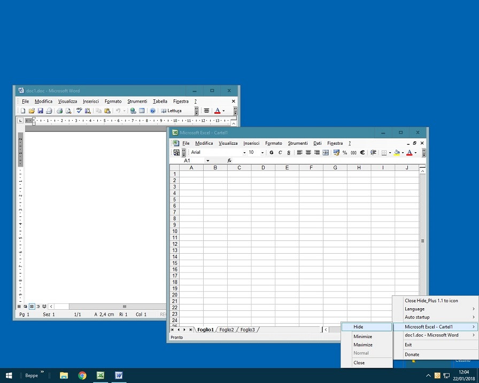
Task: Toggle bold (G) in Excel
Action: [x=271, y=153]
